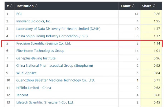Screen dimensions: 165x112
Task: Open the WuXi AppTec link
Action: pyautogui.click(x=27, y=73)
